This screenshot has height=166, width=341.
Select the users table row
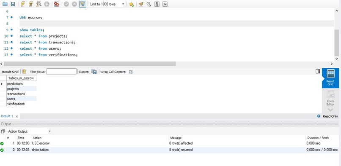[21, 99]
